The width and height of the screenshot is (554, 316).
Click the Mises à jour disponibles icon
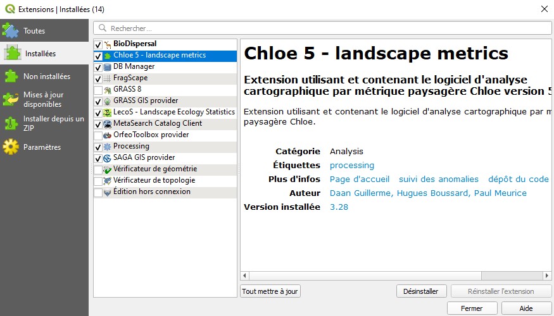(11, 100)
